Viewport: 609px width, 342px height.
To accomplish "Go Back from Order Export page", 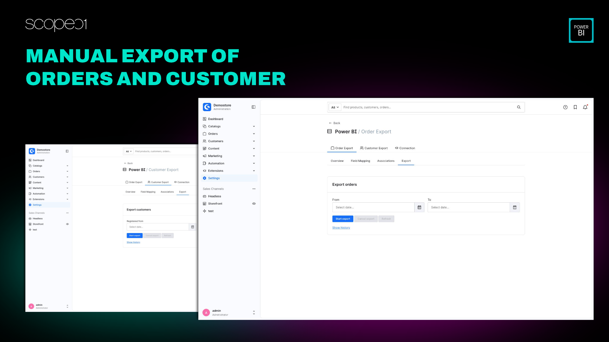I will pos(335,123).
